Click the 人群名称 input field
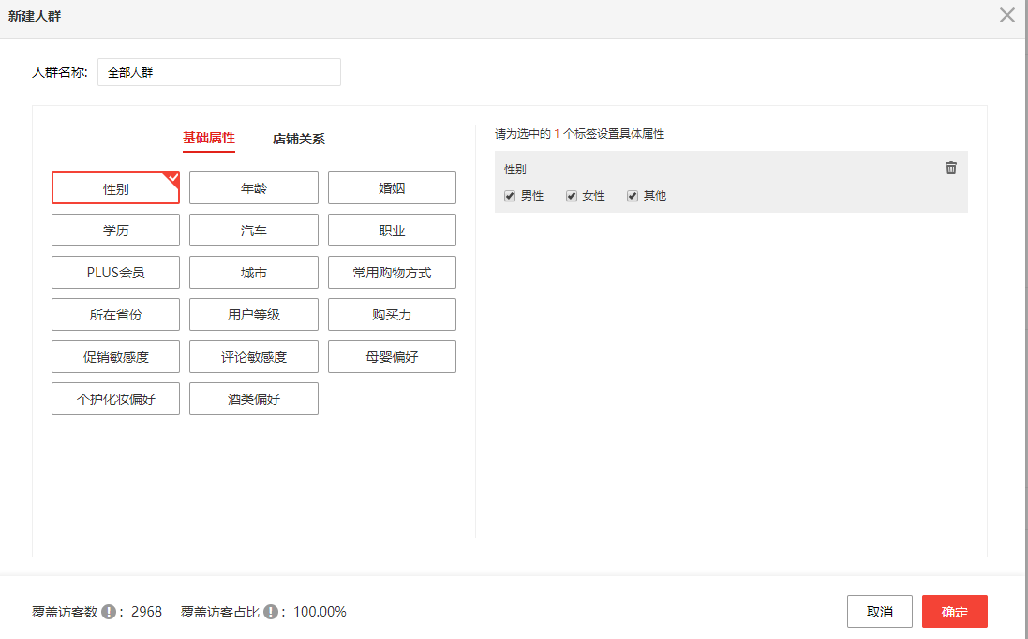The height and width of the screenshot is (639, 1028). (x=218, y=72)
